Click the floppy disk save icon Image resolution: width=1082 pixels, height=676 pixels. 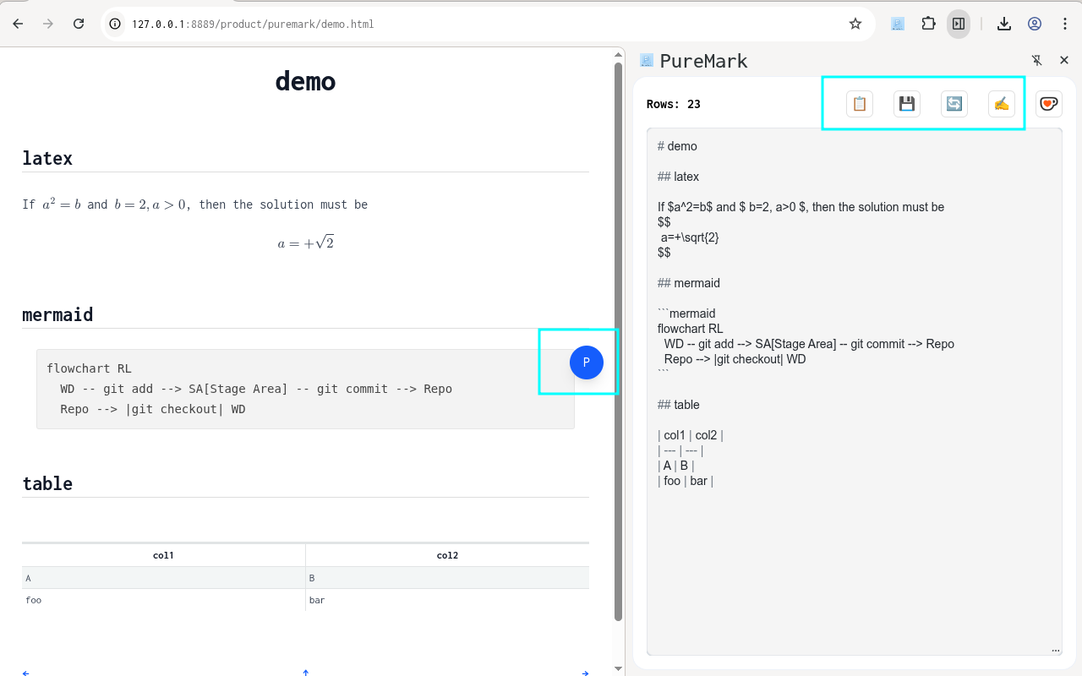pyautogui.click(x=907, y=104)
